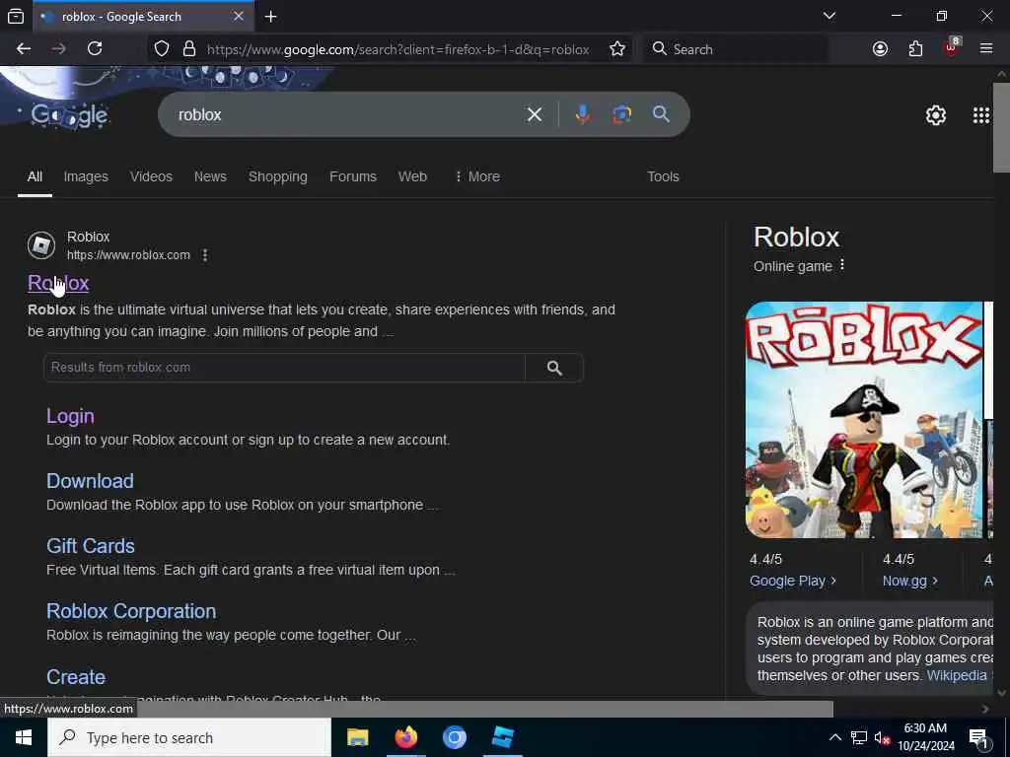Image resolution: width=1010 pixels, height=757 pixels.
Task: Switch to the Videos tab
Action: pos(151,176)
